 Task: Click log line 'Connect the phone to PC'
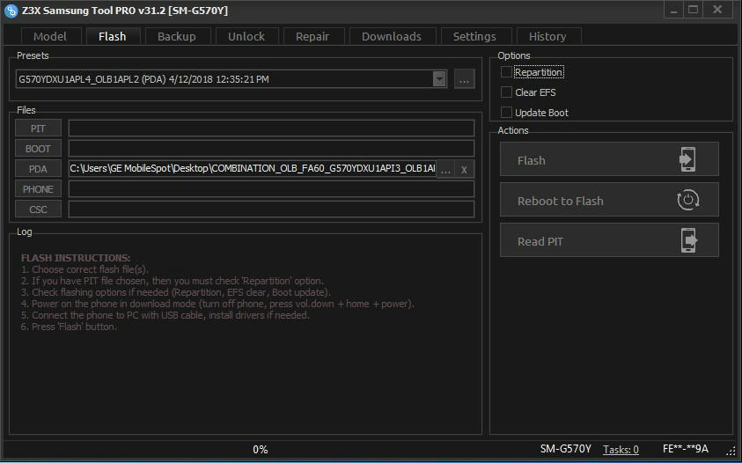(x=165, y=315)
